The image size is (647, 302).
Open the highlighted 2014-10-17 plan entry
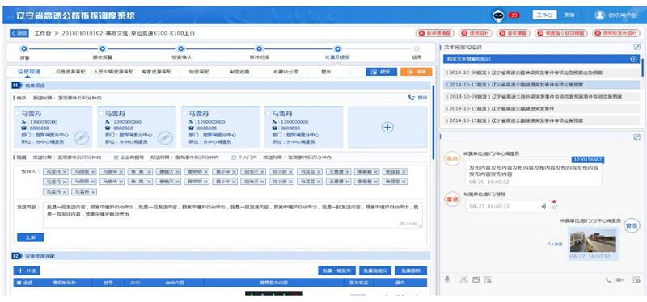coord(541,85)
